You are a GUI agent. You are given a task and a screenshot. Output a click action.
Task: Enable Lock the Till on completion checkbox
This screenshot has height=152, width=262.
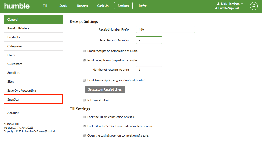click(84, 117)
